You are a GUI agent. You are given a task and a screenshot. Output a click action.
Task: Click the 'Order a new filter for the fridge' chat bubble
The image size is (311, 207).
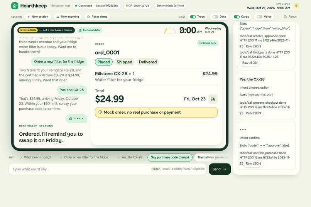point(59,62)
